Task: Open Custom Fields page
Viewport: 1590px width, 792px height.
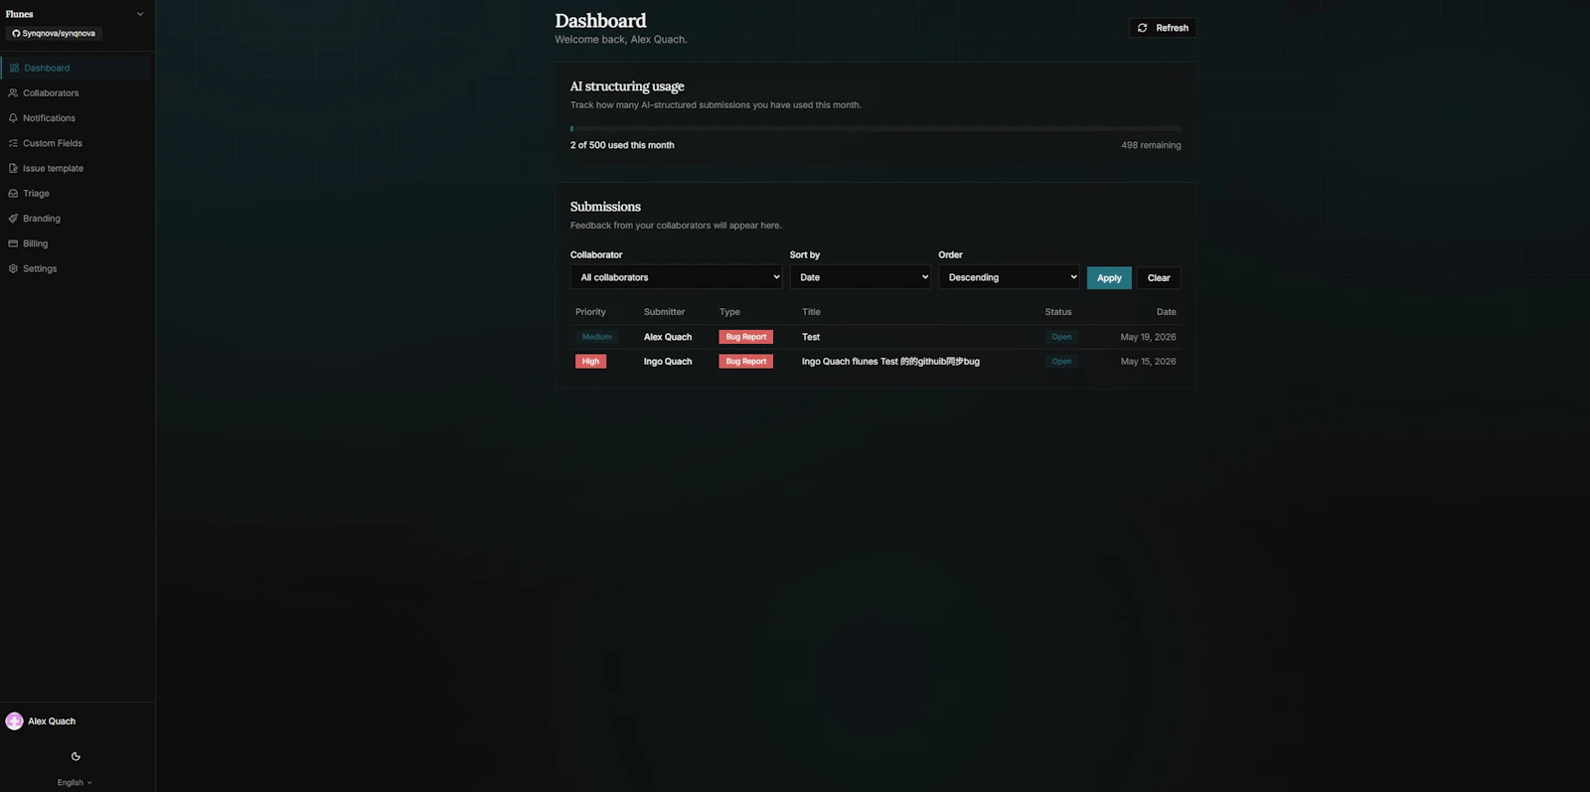Action: (x=77, y=143)
